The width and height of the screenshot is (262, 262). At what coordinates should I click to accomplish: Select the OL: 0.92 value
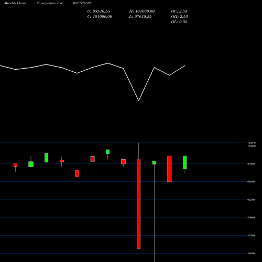coord(179,22)
